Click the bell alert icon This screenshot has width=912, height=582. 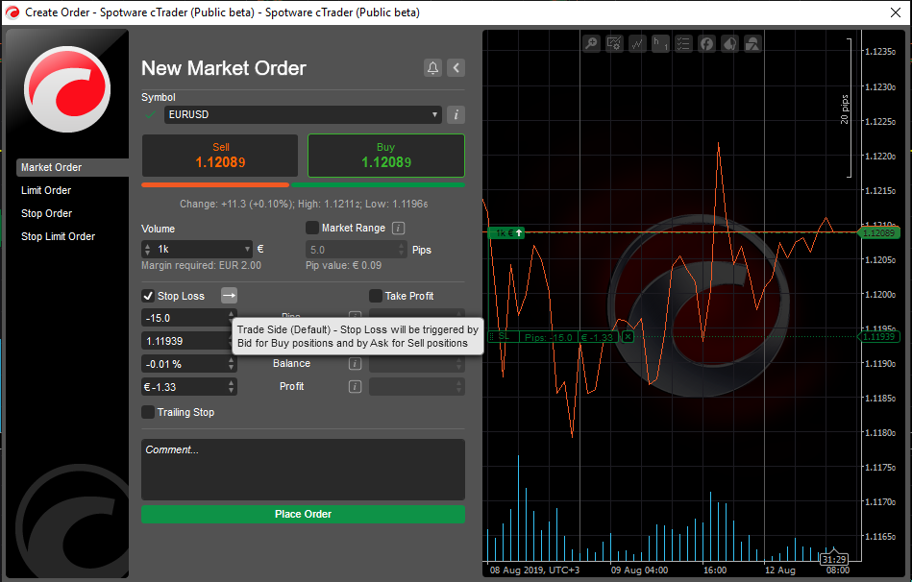pos(432,68)
